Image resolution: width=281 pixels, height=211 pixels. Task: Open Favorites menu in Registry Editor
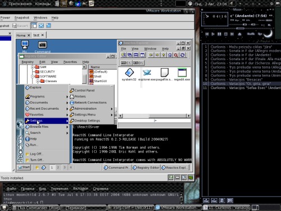70,62
